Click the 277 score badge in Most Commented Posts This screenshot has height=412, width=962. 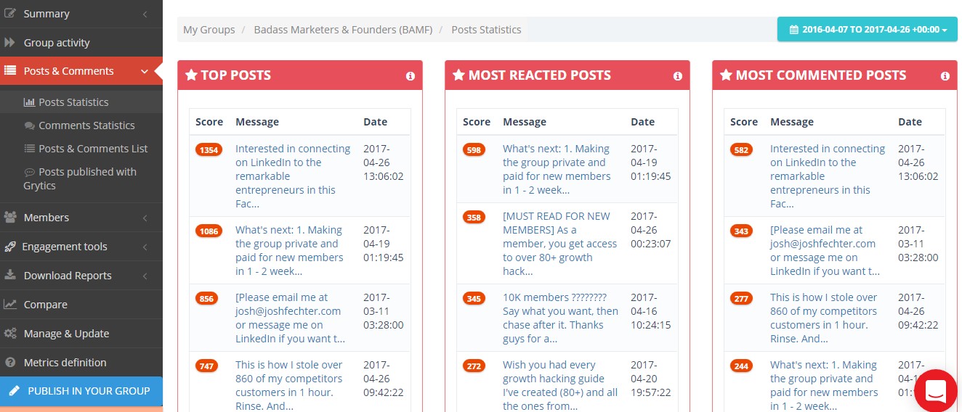tap(741, 298)
